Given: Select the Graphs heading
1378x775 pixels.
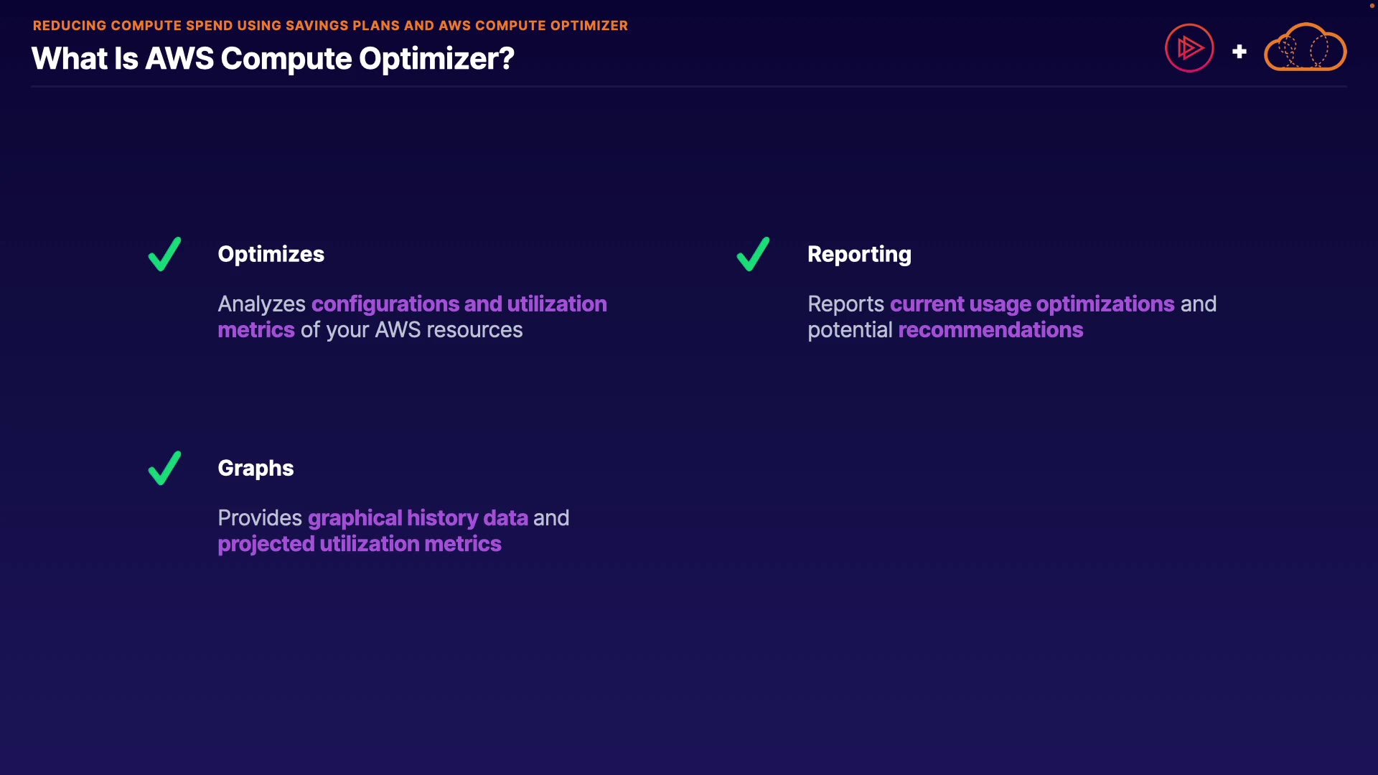Looking at the screenshot, I should pos(256,468).
